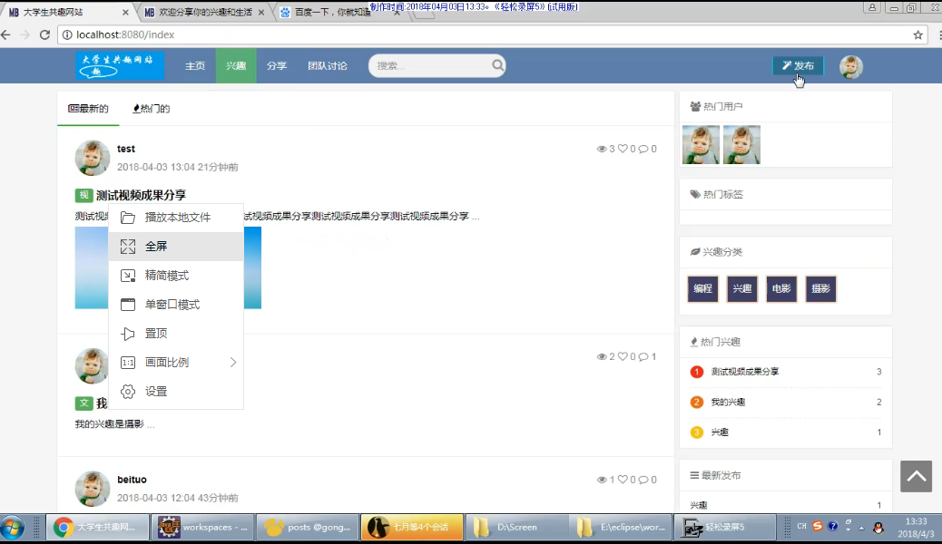This screenshot has width=942, height=544.
Task: Click the search magnifier icon in navbar
Action: [497, 65]
